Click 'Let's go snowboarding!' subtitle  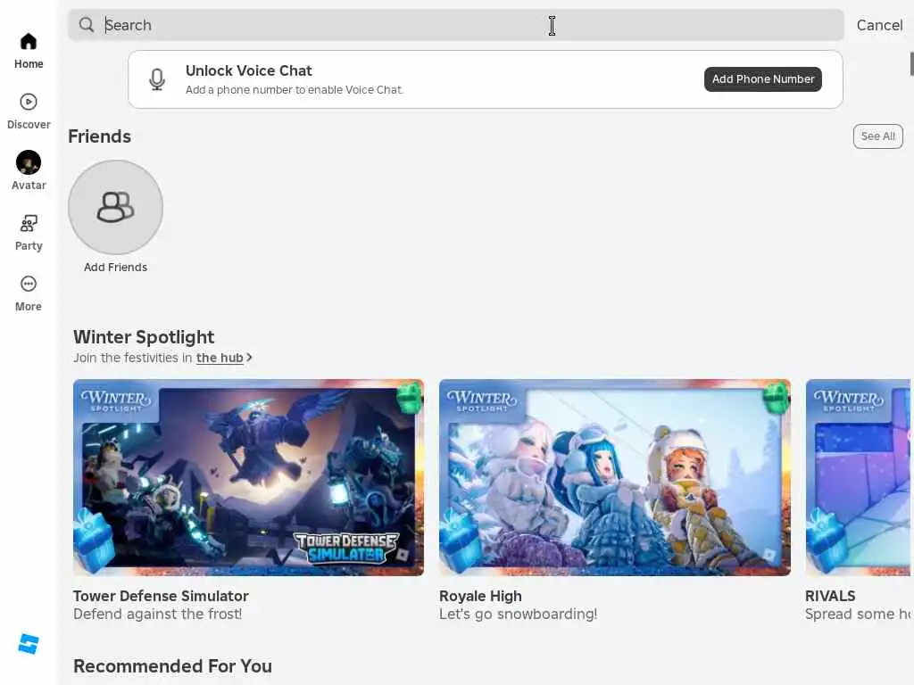coord(518,614)
